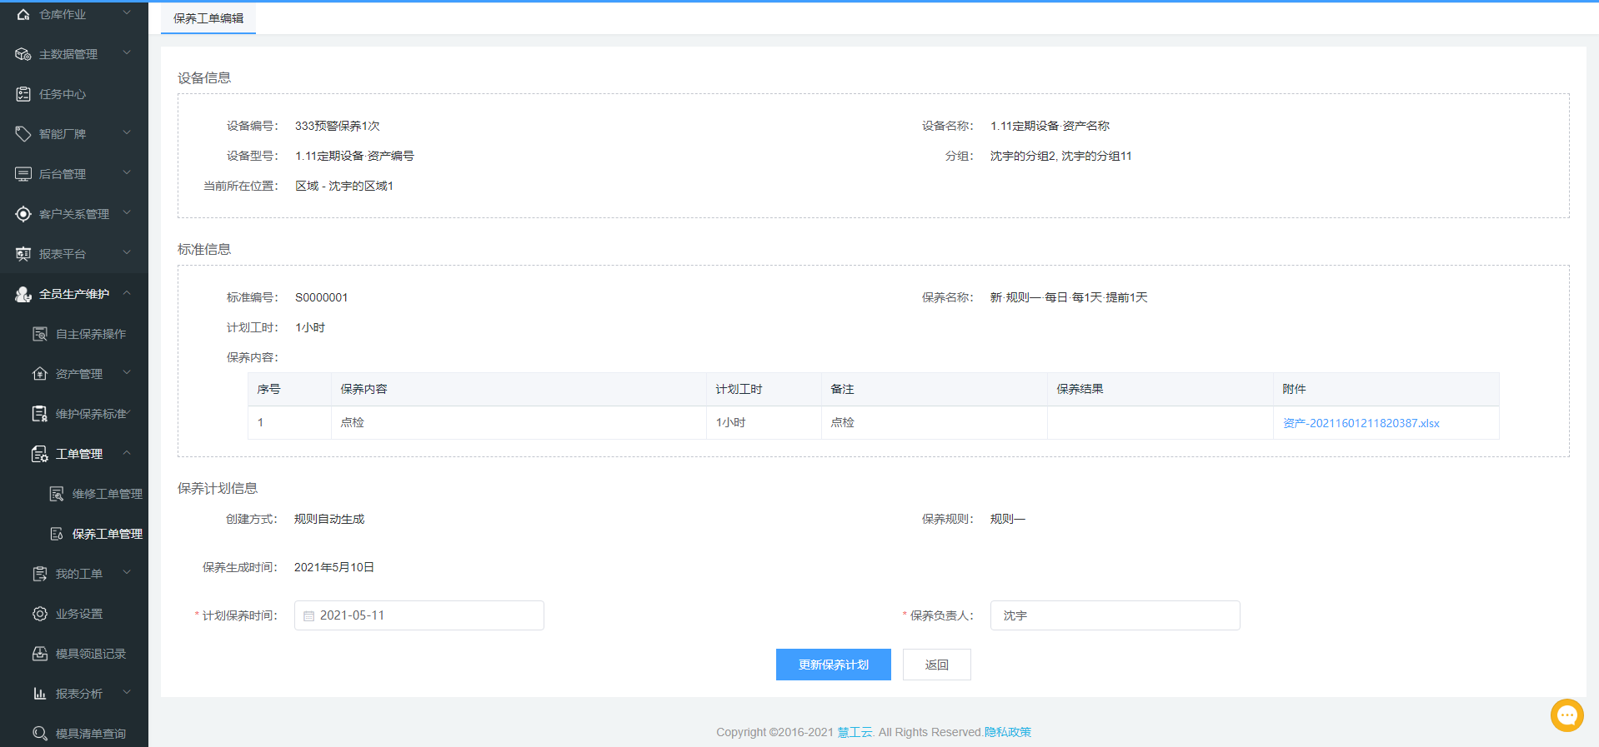This screenshot has height=747, width=1599.
Task: Click the 保养负责人 input field
Action: pos(1115,615)
